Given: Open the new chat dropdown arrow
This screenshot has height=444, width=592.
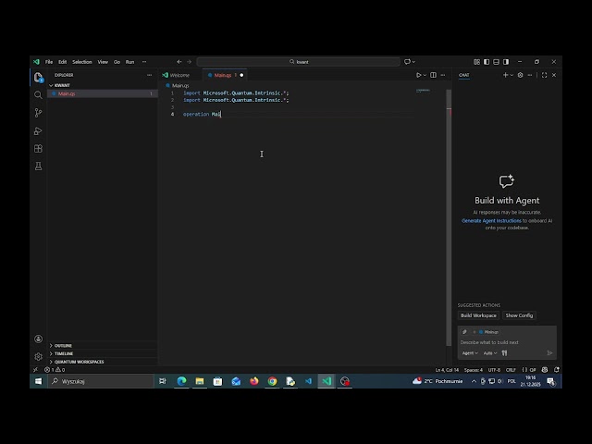Looking at the screenshot, I should pos(512,75).
